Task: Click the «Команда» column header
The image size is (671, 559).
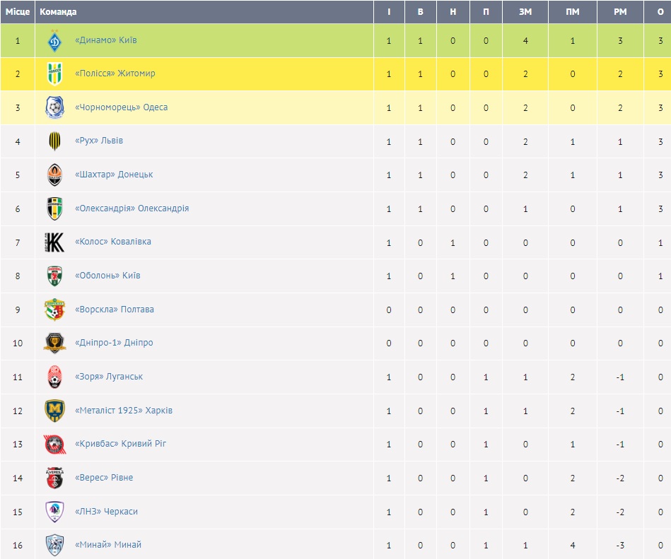Action: pyautogui.click(x=59, y=12)
